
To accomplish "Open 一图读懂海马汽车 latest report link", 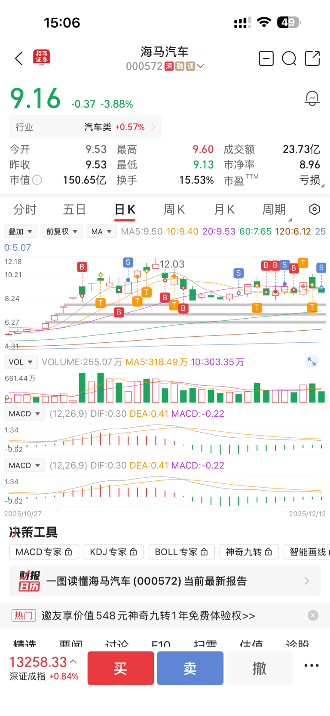I will (x=165, y=581).
